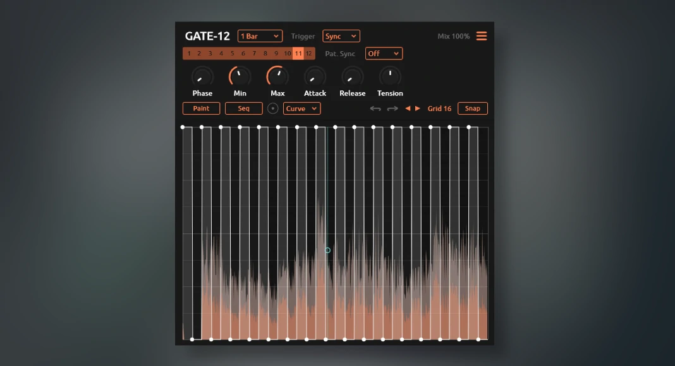Click the circular point mode icon beside Curve
Image resolution: width=675 pixels, height=366 pixels.
[x=273, y=109]
